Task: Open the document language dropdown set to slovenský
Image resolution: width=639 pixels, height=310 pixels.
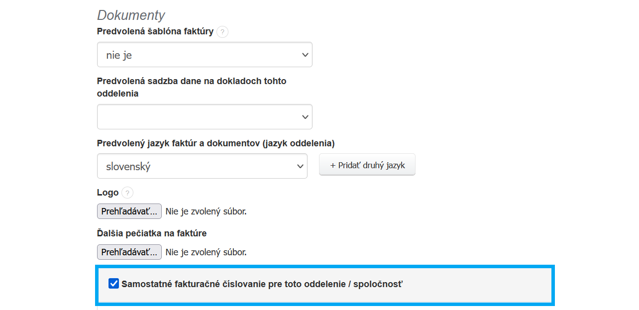Action: [202, 166]
